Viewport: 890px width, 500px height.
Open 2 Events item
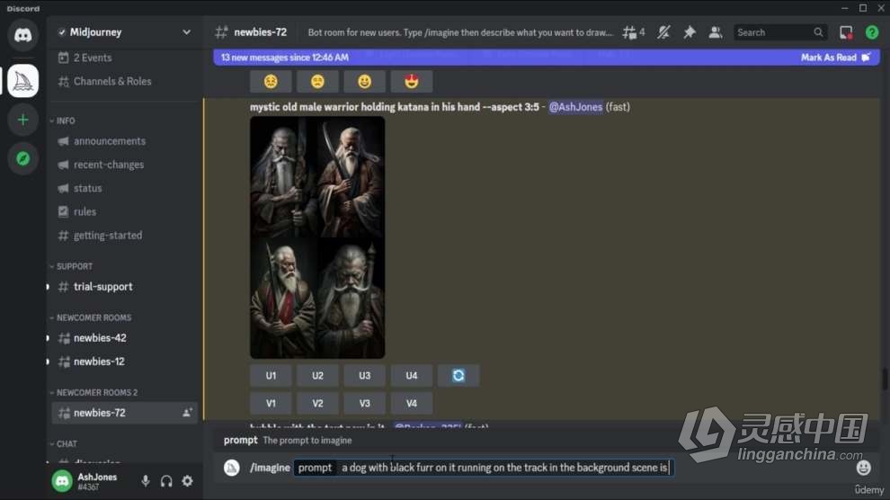(125, 58)
